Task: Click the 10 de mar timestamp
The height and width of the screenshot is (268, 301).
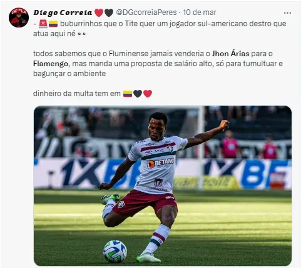Action: click(200, 12)
